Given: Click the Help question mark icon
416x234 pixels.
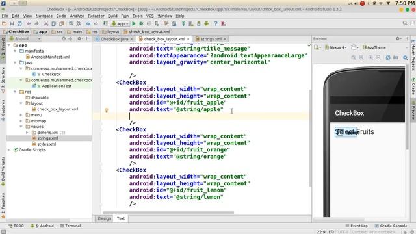Looking at the screenshot, I should (x=216, y=23).
